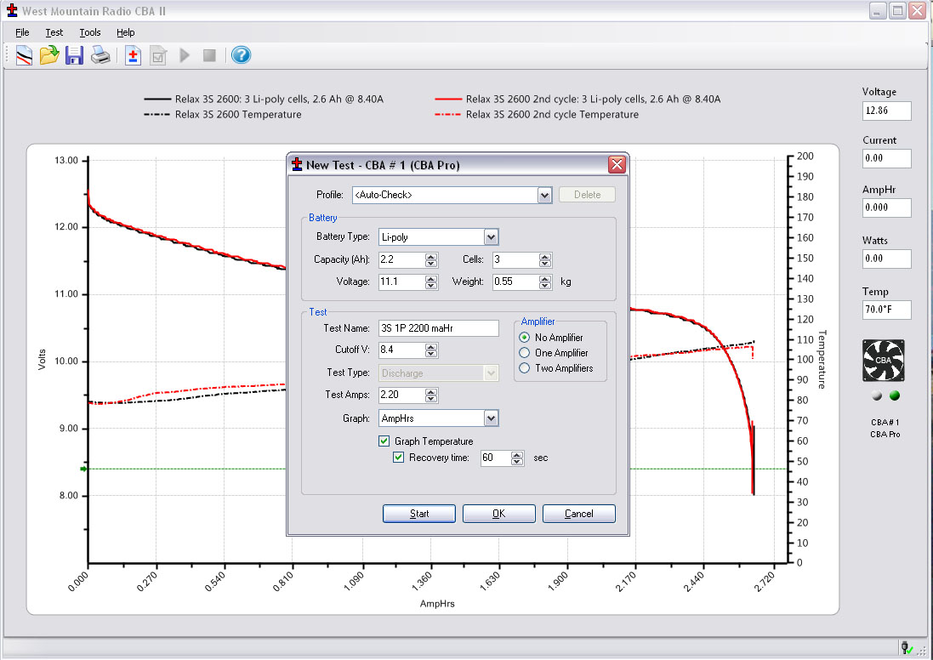Uncheck the Graph Temperature checkbox
This screenshot has height=660, width=933.
384,441
